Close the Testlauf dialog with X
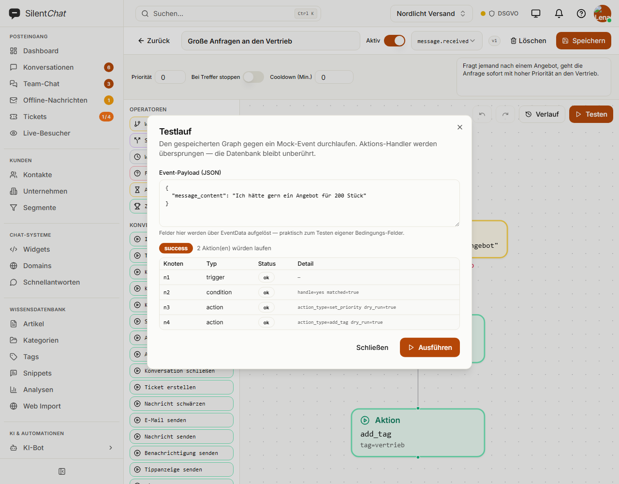Image resolution: width=619 pixels, height=484 pixels. click(460, 127)
